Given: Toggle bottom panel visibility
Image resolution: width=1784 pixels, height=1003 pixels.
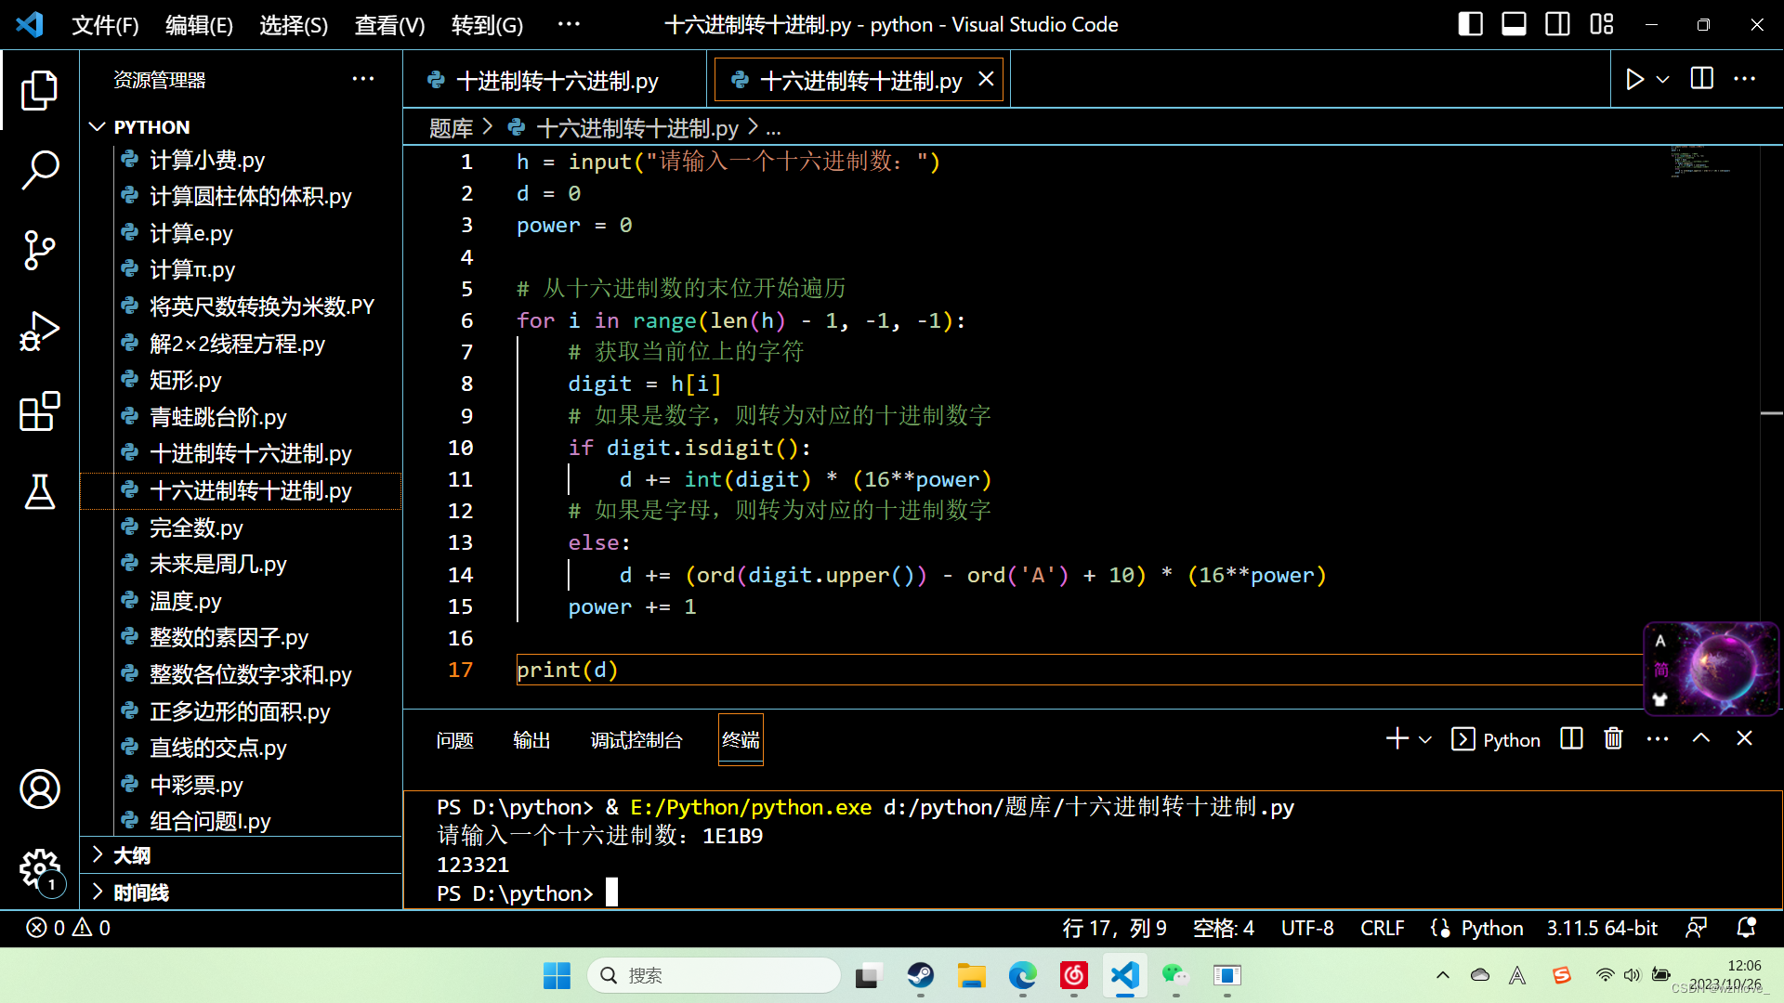Looking at the screenshot, I should [x=1514, y=24].
